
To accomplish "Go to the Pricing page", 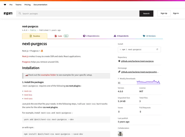I will tap(27, 5).
